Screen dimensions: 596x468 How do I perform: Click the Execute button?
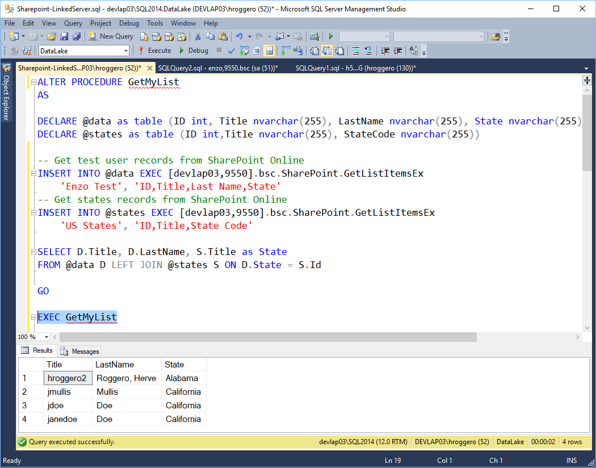(154, 51)
